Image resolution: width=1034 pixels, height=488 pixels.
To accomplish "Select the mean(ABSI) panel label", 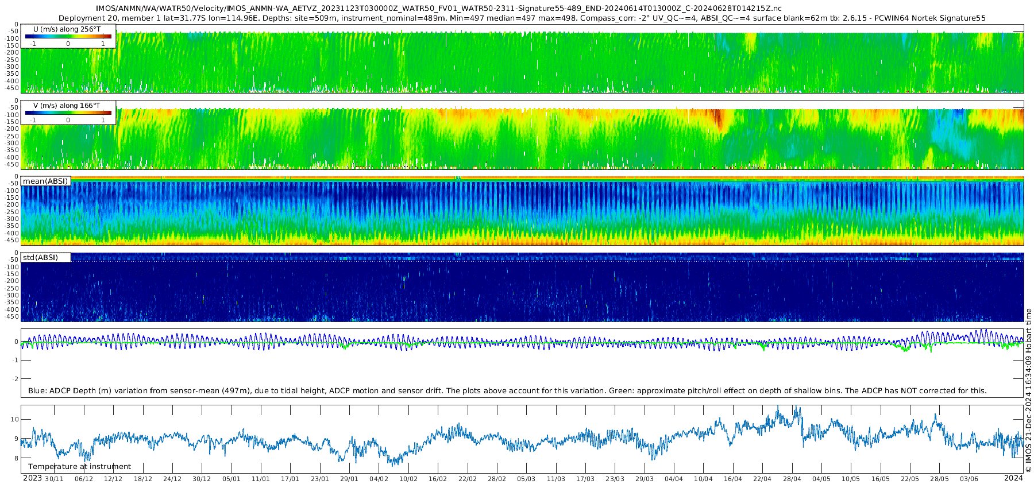I will pos(45,181).
